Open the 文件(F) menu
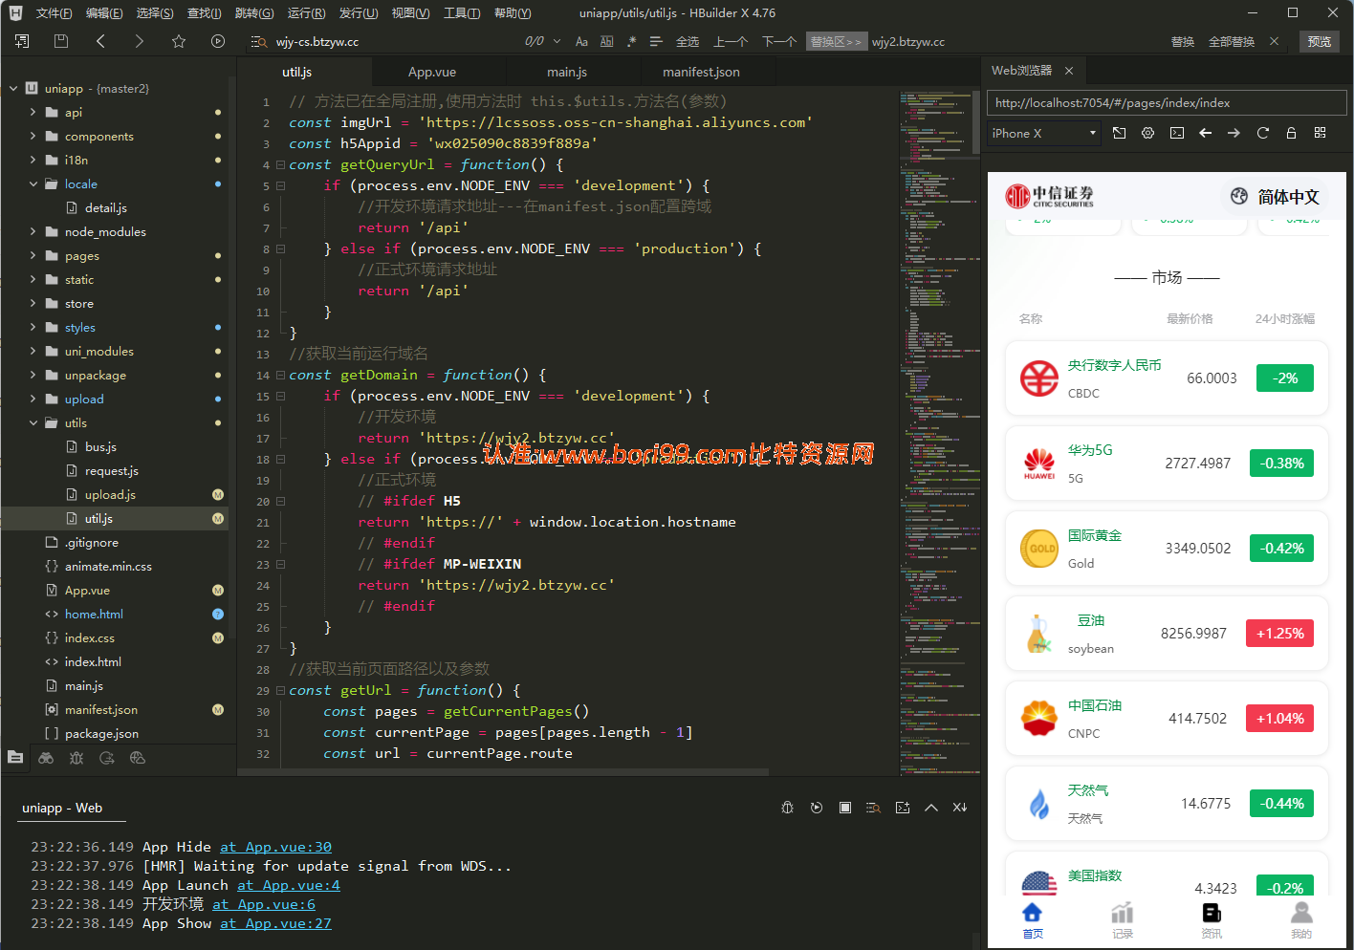 pyautogui.click(x=54, y=12)
